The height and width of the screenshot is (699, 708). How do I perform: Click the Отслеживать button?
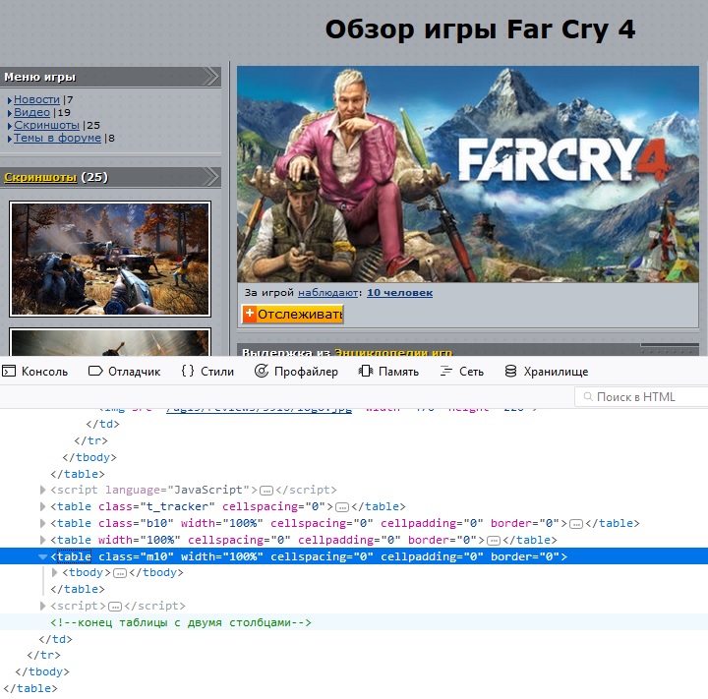tap(293, 315)
